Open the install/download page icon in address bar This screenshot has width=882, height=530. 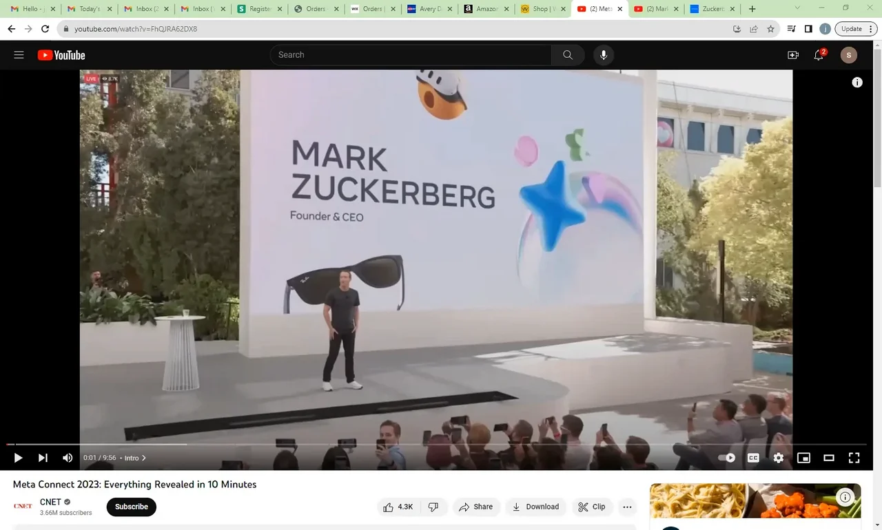pyautogui.click(x=737, y=29)
